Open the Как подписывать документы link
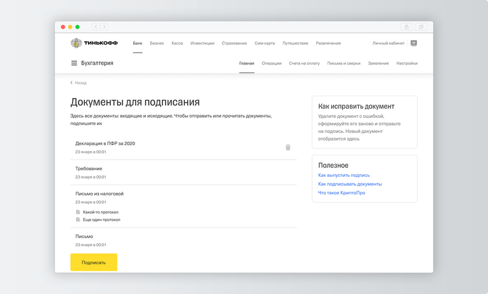 350,184
